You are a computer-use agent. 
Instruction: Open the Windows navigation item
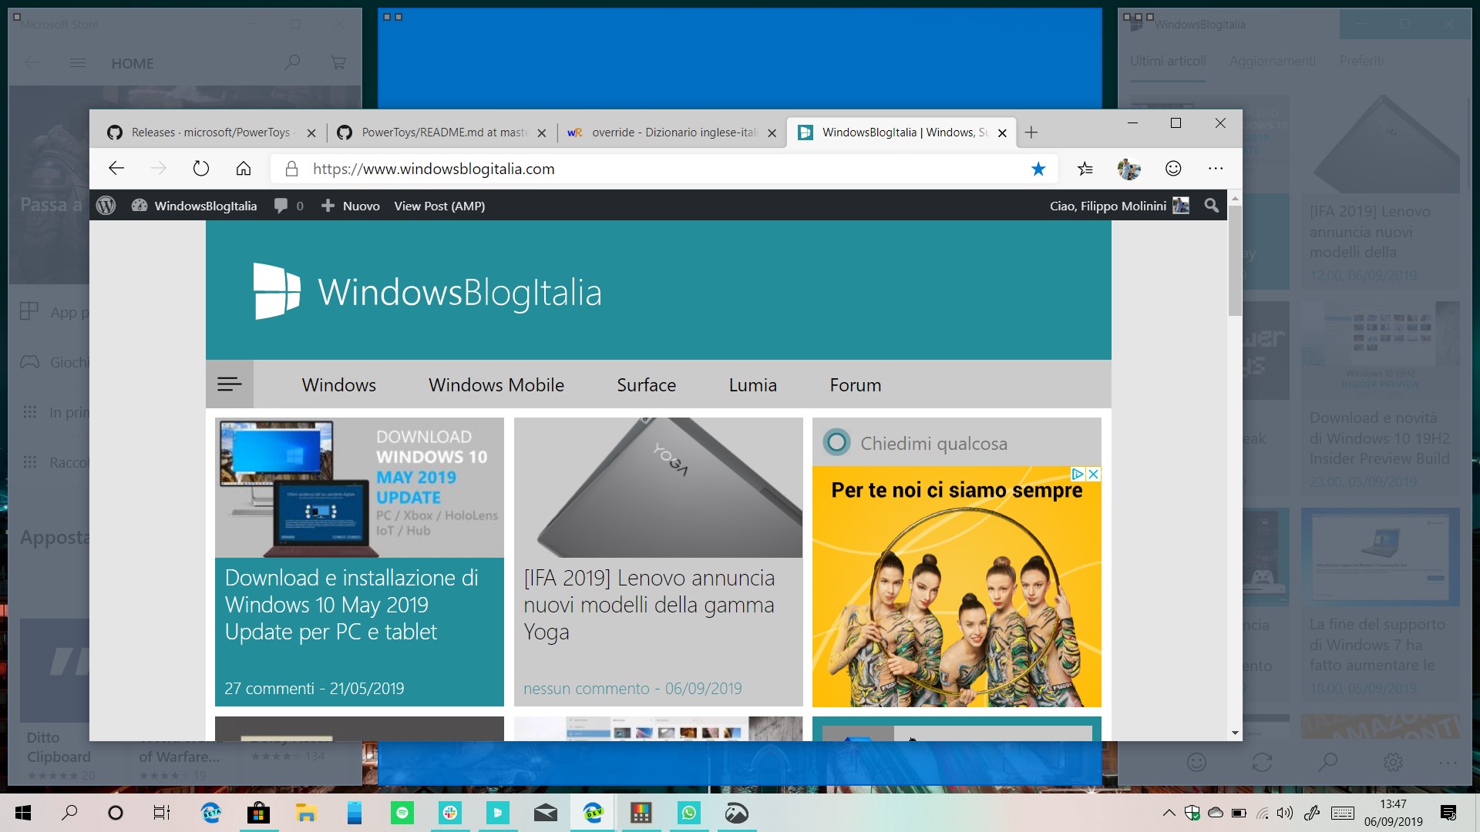pos(339,384)
